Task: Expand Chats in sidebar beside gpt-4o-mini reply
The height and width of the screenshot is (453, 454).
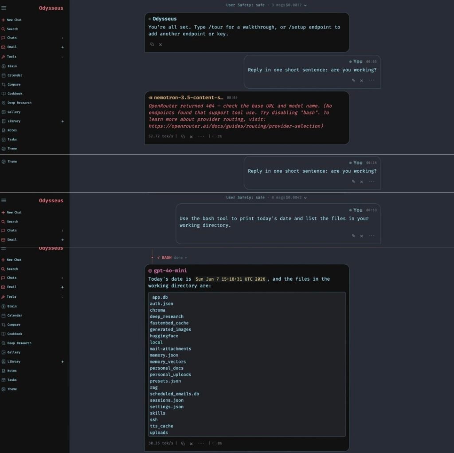Action: click(62, 278)
